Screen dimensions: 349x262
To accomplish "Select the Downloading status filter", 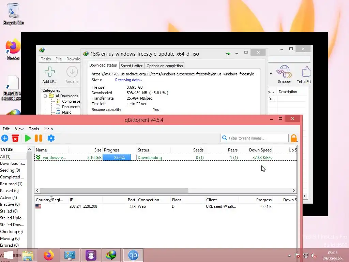I will point(13,163).
